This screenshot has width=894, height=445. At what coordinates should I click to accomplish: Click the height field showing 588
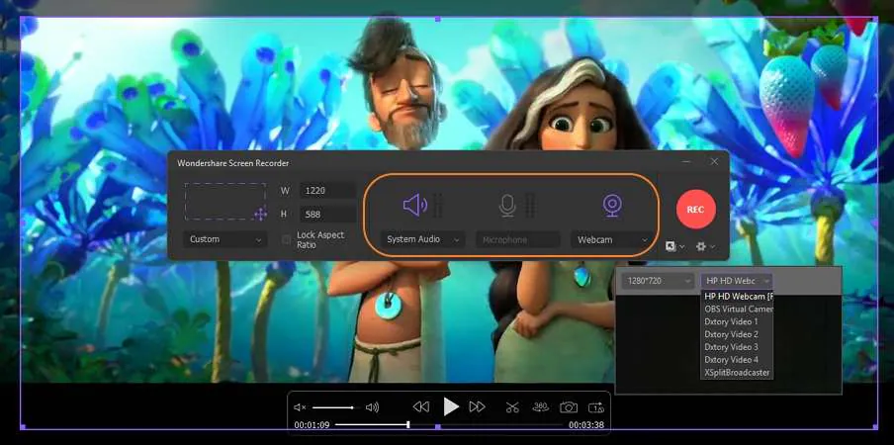pyautogui.click(x=328, y=215)
